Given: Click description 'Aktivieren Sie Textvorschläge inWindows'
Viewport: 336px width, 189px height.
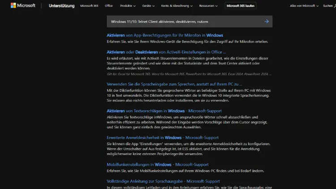Looking at the screenshot, I should click(x=187, y=122).
